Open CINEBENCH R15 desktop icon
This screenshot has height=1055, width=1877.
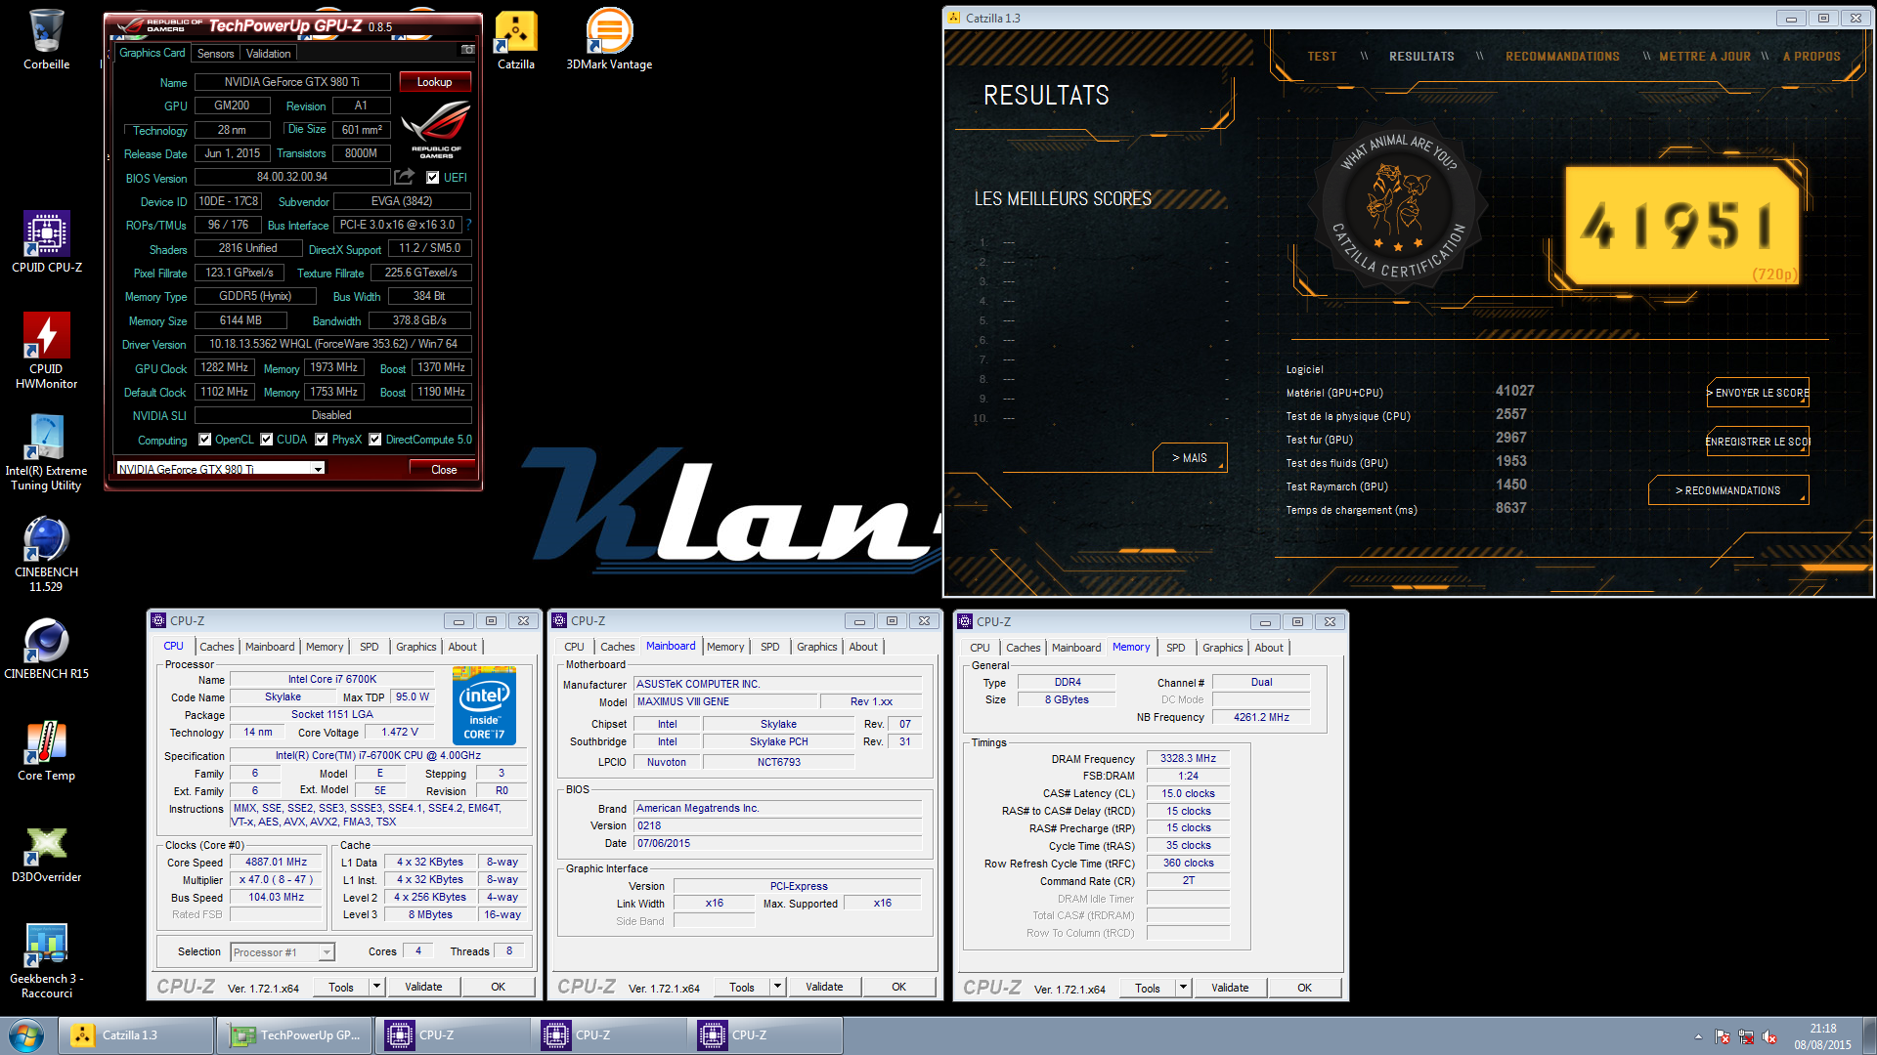(x=46, y=649)
